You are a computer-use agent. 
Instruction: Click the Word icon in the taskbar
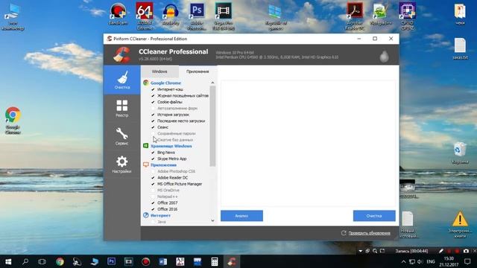(162, 261)
